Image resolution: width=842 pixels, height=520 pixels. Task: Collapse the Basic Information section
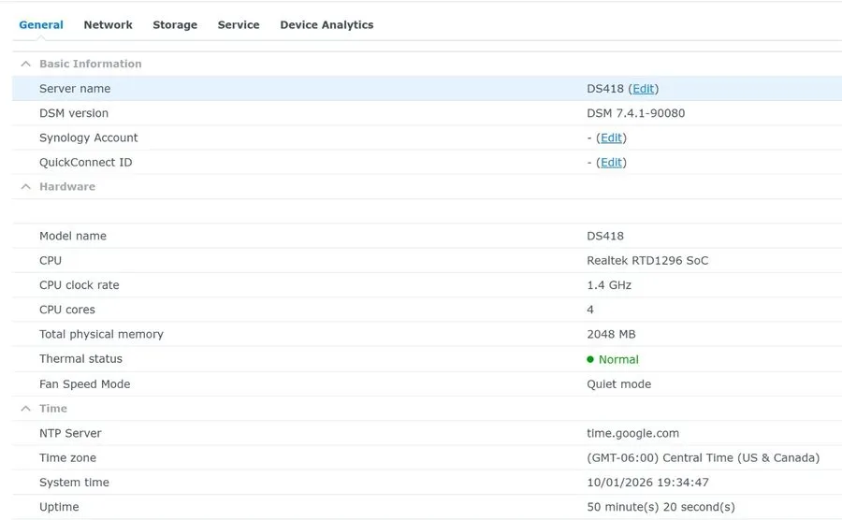(x=25, y=64)
